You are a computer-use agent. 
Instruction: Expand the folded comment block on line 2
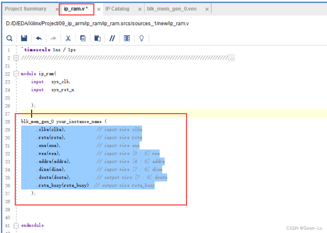[16, 58]
